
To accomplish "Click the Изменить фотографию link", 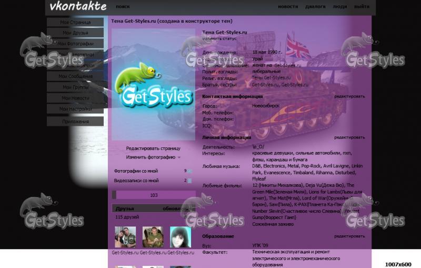I will pos(151,157).
